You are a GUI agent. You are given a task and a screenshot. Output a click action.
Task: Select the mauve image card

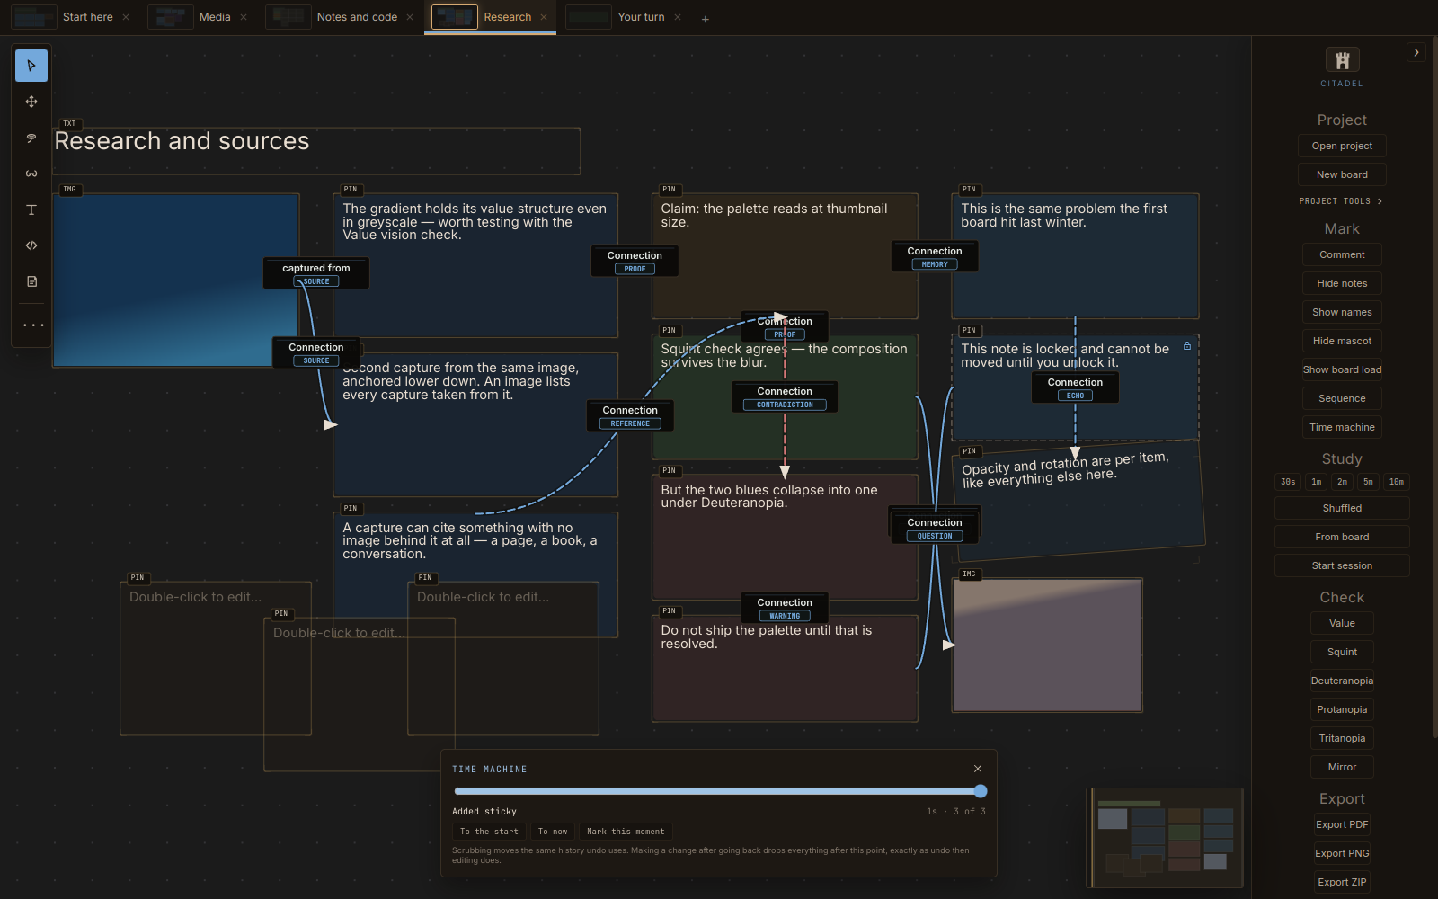click(1047, 645)
